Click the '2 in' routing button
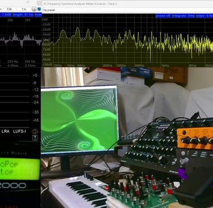The image size is (213, 208). (x=24, y=9)
